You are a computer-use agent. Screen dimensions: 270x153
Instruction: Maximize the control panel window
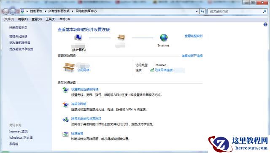[254, 3]
